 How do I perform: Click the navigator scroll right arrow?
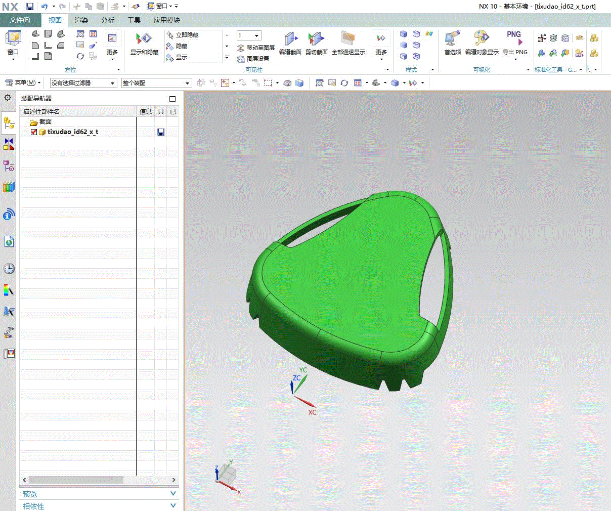pos(173,480)
